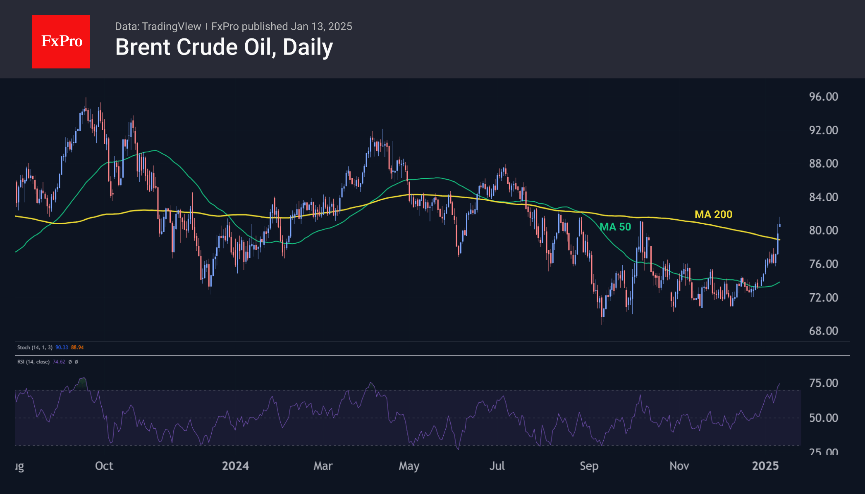Viewport: 865px width, 494px height.
Task: Click the Data: TradingView source text
Action: click(158, 26)
